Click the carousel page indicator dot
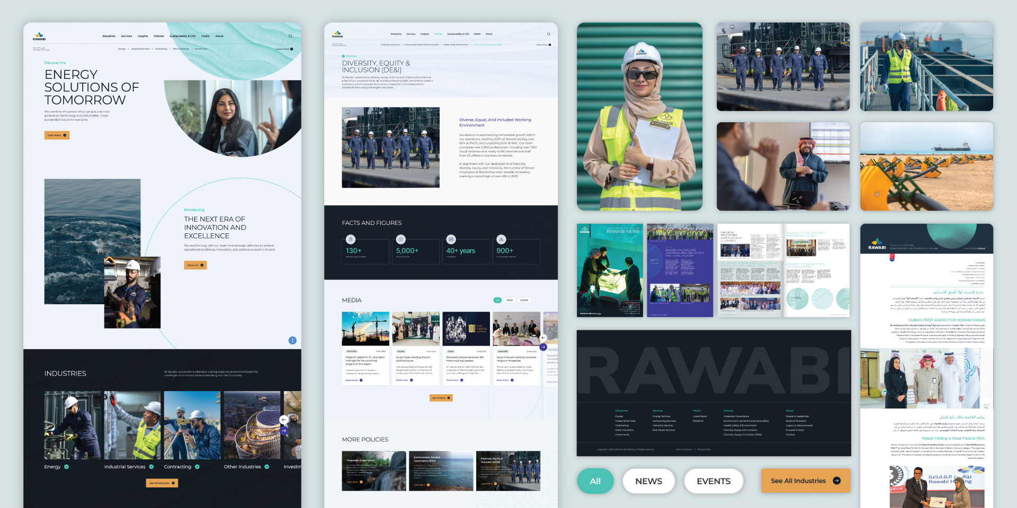The image size is (1017, 508). 292,340
